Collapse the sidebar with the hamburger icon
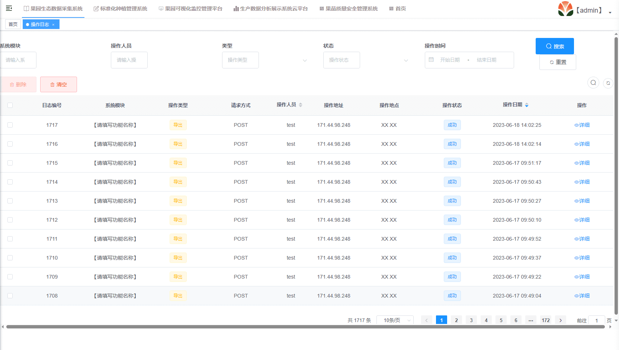The image size is (619, 350). tap(9, 8)
